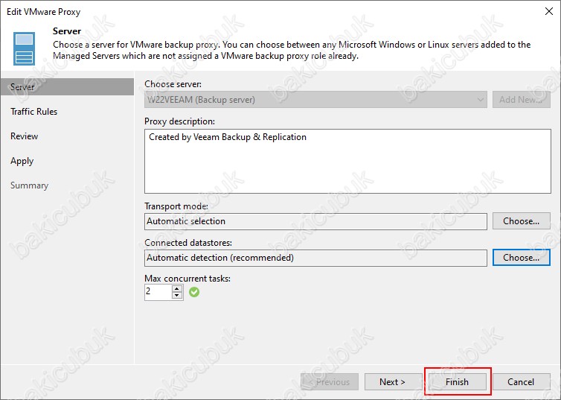Choose a transport mode
Image resolution: width=561 pixels, height=400 pixels.
click(522, 221)
